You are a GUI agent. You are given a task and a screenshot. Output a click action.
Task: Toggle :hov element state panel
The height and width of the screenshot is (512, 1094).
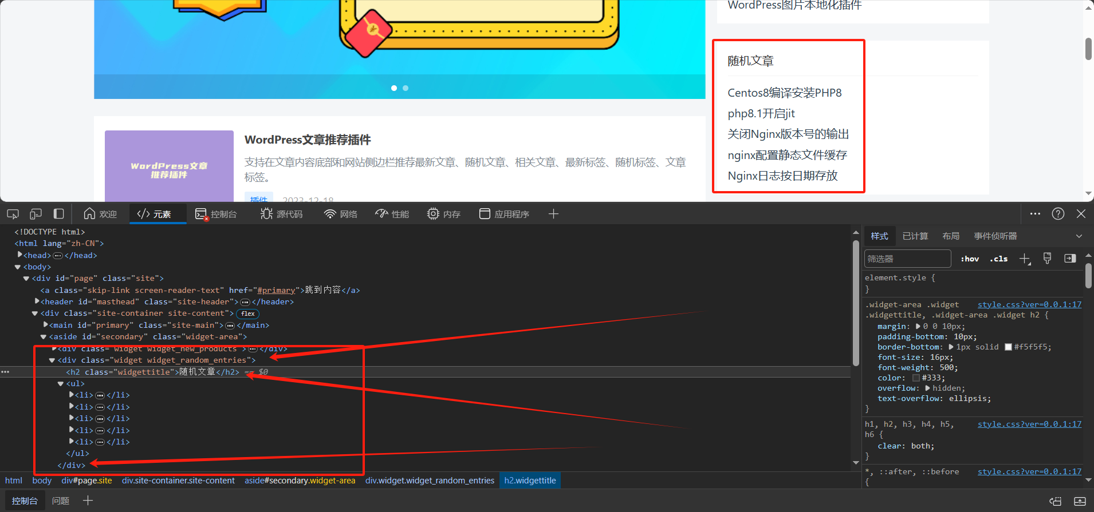[x=970, y=259]
